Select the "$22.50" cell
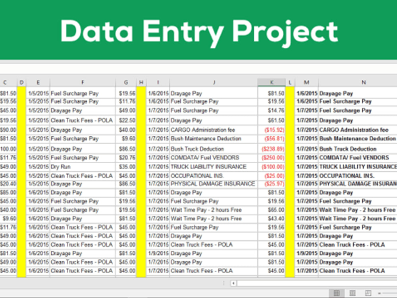 [x=126, y=120]
